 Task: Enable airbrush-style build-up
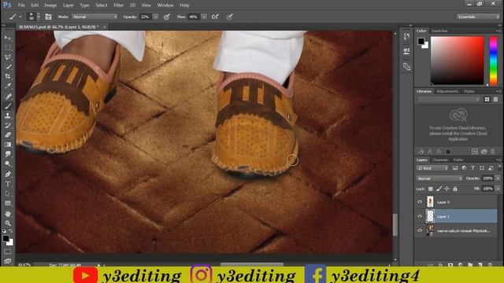pyautogui.click(x=215, y=17)
